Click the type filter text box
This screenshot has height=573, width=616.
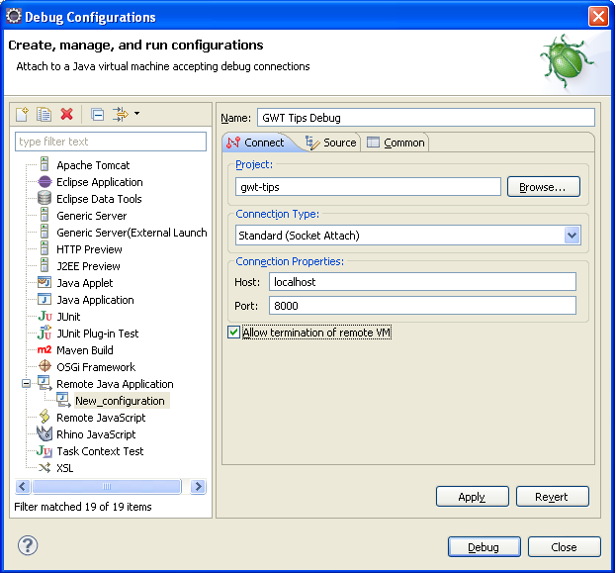[109, 142]
